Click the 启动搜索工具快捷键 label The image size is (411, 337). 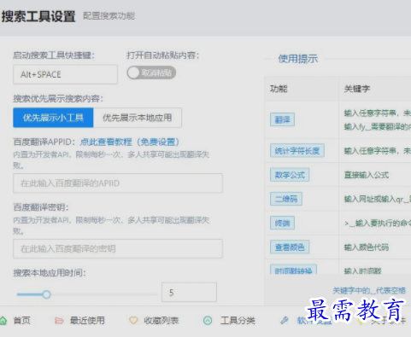tap(54, 55)
